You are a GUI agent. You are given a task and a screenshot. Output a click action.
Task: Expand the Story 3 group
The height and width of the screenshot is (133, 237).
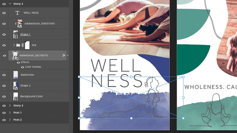(10, 106)
